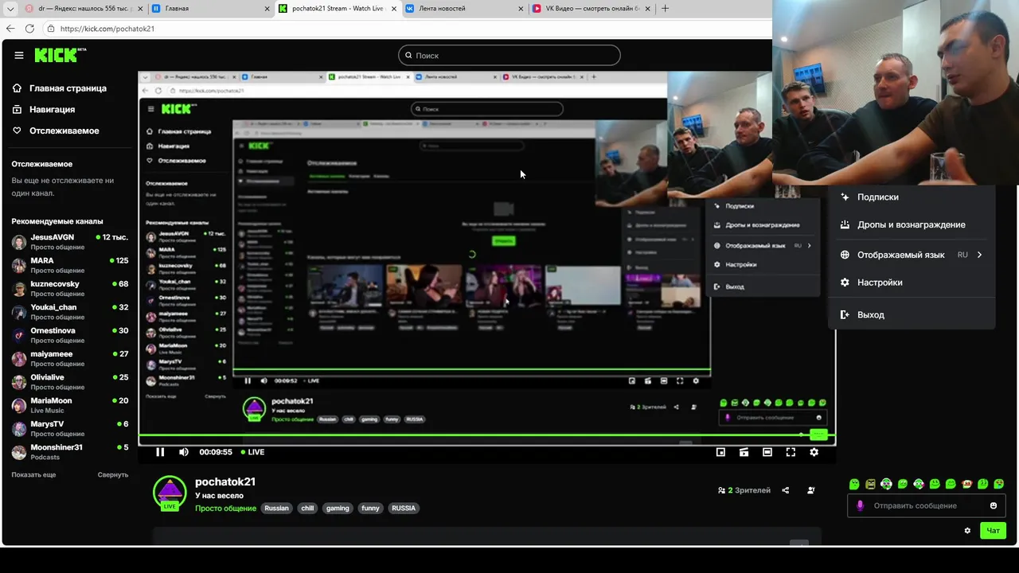Open the Просто общение category link

225,509
